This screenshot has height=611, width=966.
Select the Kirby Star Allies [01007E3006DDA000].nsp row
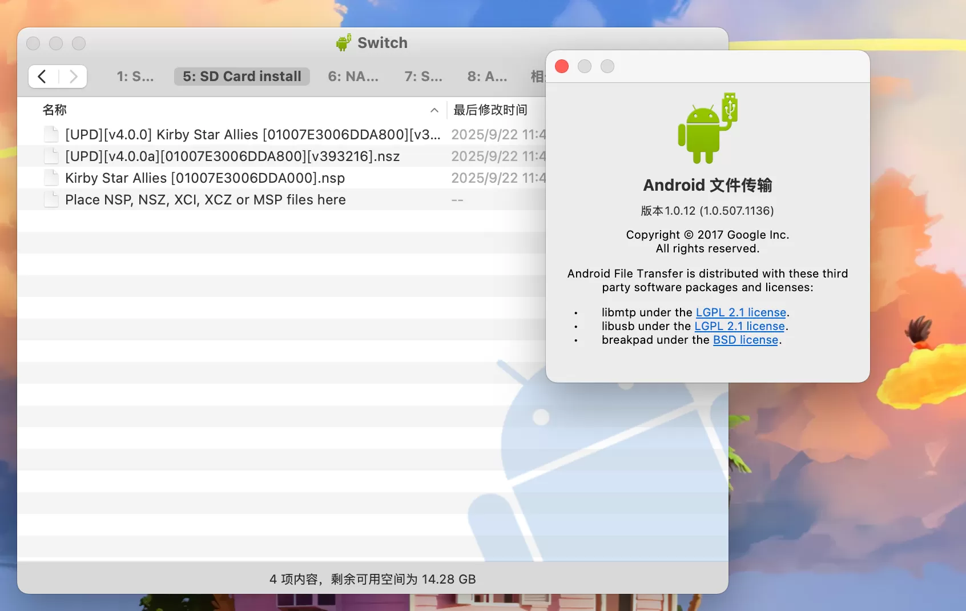click(205, 178)
